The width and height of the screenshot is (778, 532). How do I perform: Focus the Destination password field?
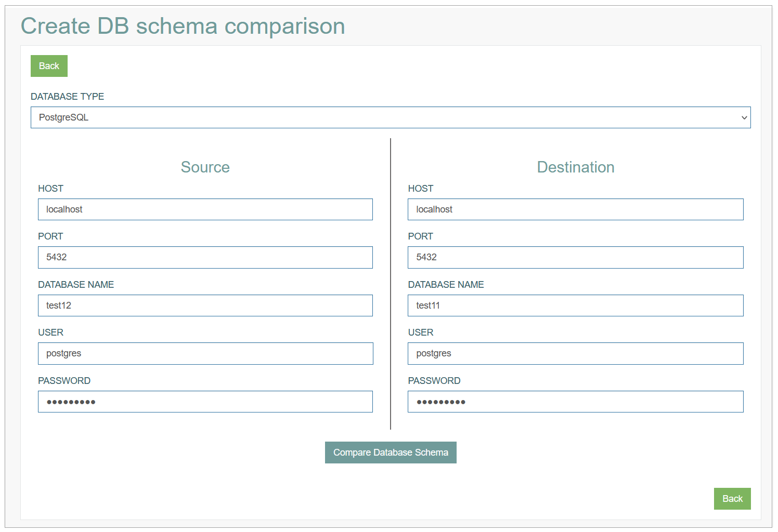[x=576, y=402]
